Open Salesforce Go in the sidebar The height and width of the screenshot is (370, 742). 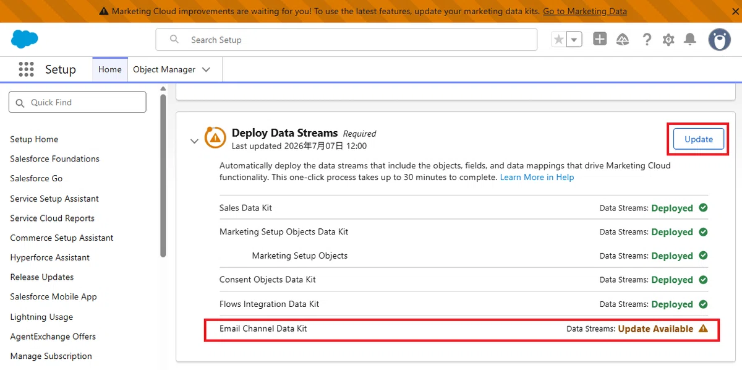(36, 178)
